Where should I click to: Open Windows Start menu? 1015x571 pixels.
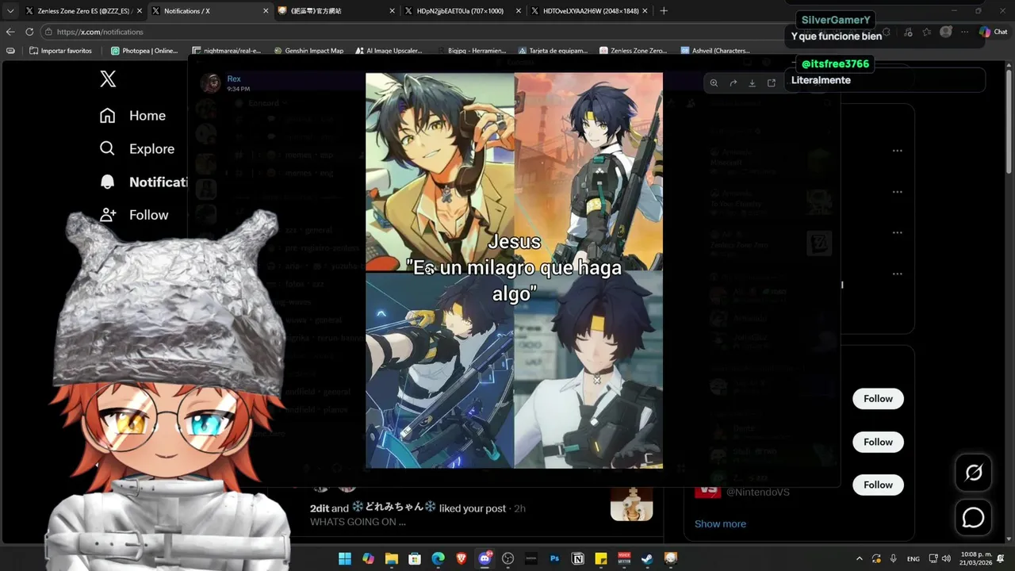[345, 558]
